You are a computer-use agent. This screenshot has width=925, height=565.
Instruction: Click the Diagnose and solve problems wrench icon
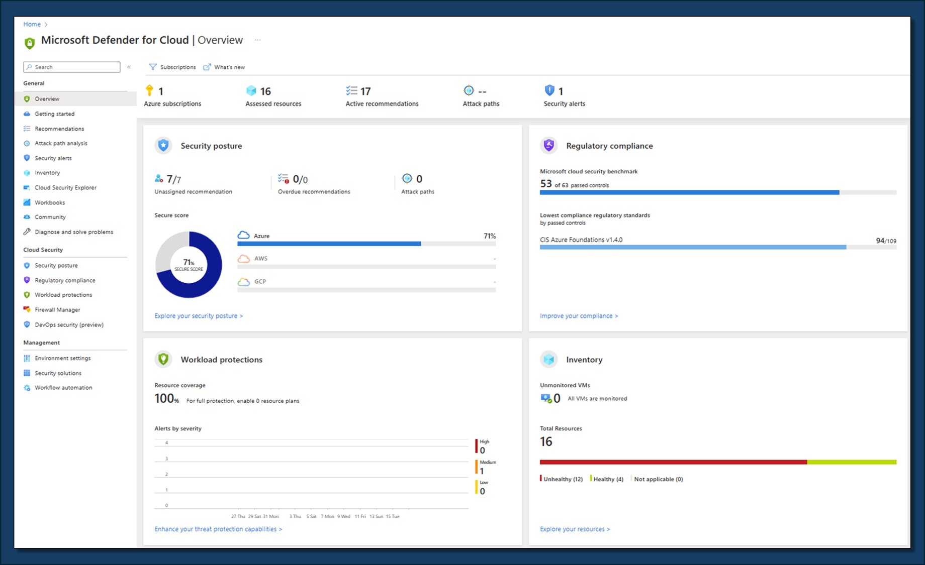click(x=27, y=232)
